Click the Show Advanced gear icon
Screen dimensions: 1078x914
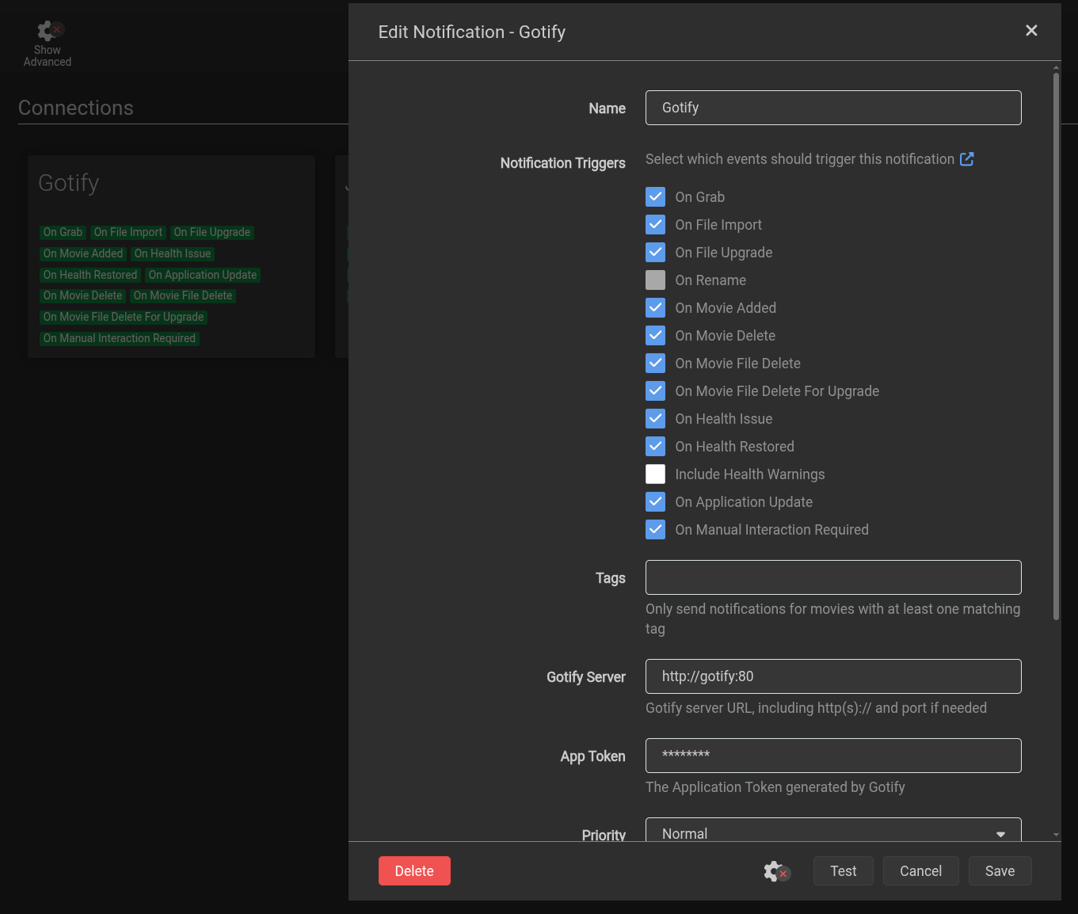coord(48,32)
